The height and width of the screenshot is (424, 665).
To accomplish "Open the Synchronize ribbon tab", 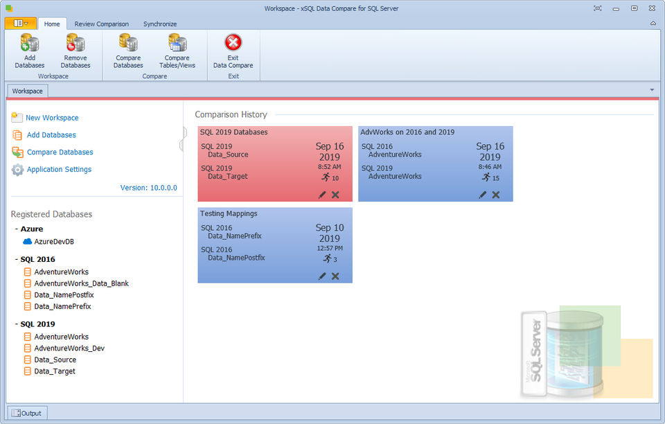I will pos(160,24).
